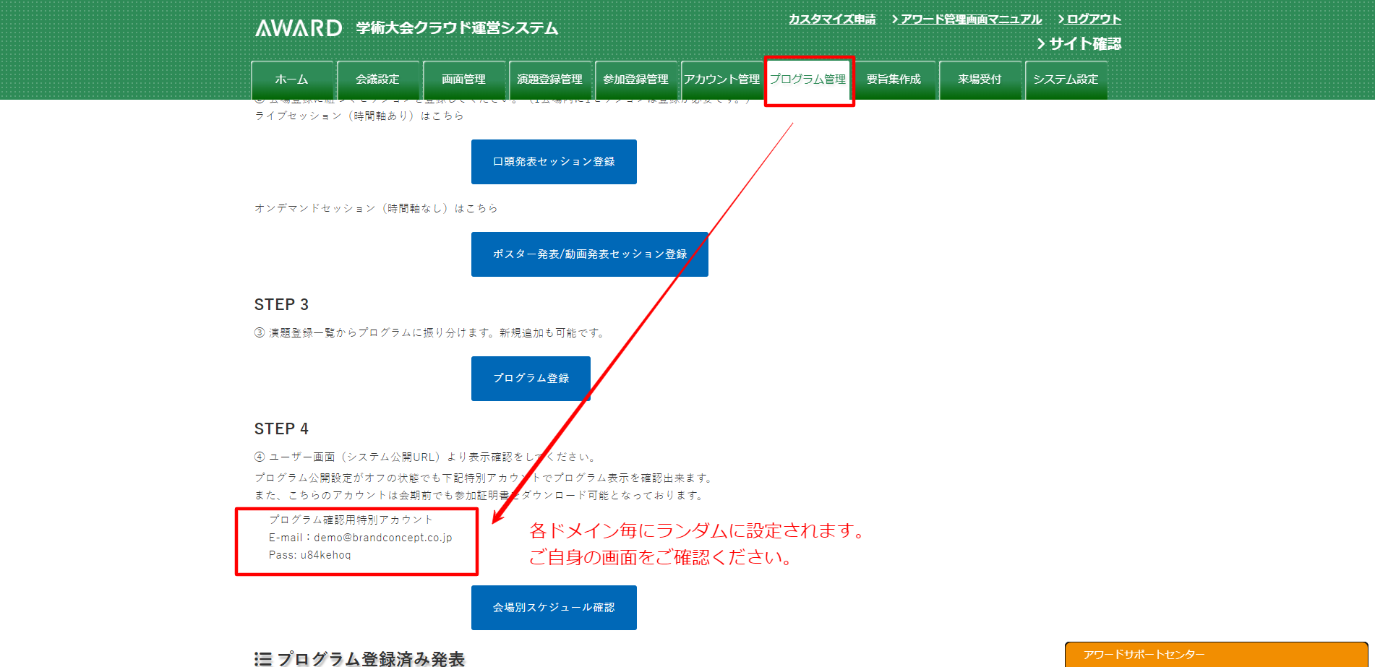Click the 会場別スケジュール確認 button
The width and height of the screenshot is (1375, 667).
[x=554, y=608]
